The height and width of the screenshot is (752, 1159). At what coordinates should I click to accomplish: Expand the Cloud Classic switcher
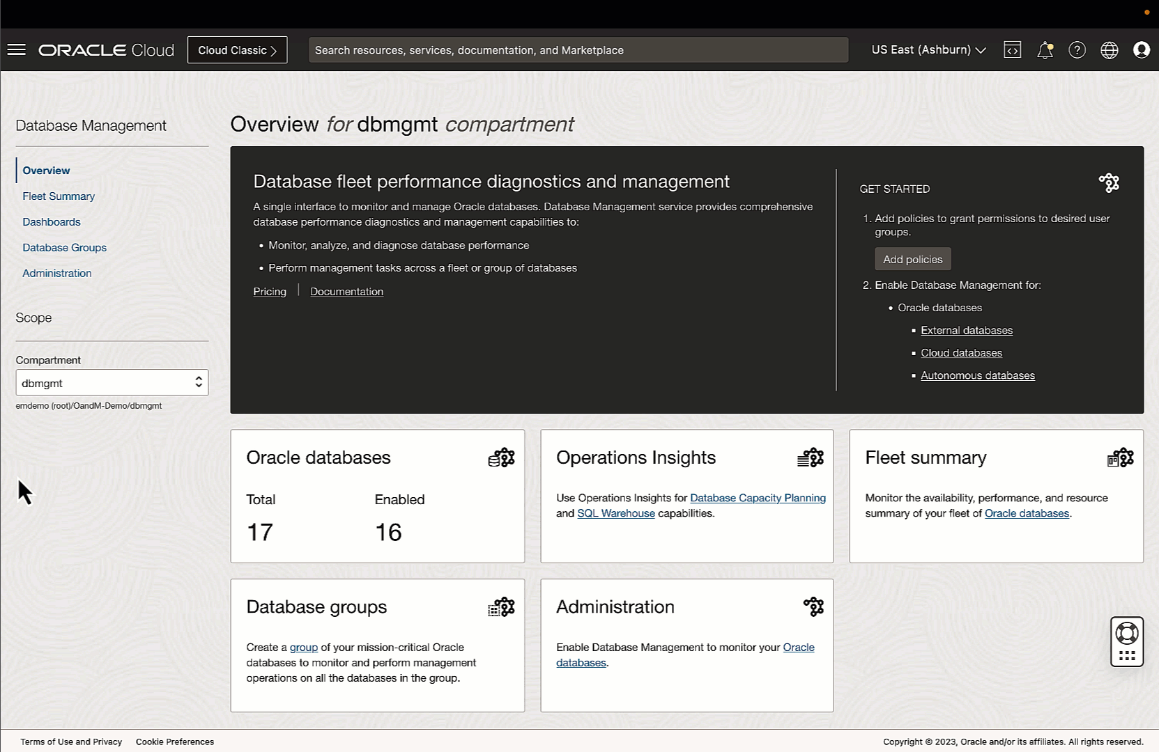point(237,49)
